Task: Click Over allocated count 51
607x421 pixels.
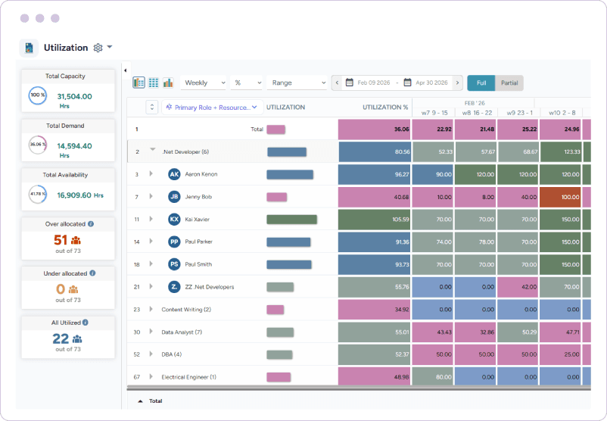Action: 61,240
